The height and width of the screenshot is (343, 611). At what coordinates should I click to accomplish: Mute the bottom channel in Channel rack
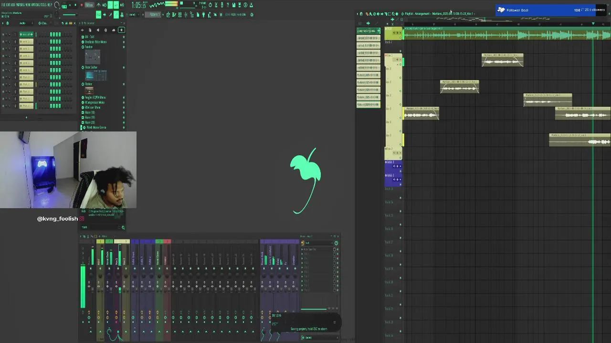click(x=3, y=106)
